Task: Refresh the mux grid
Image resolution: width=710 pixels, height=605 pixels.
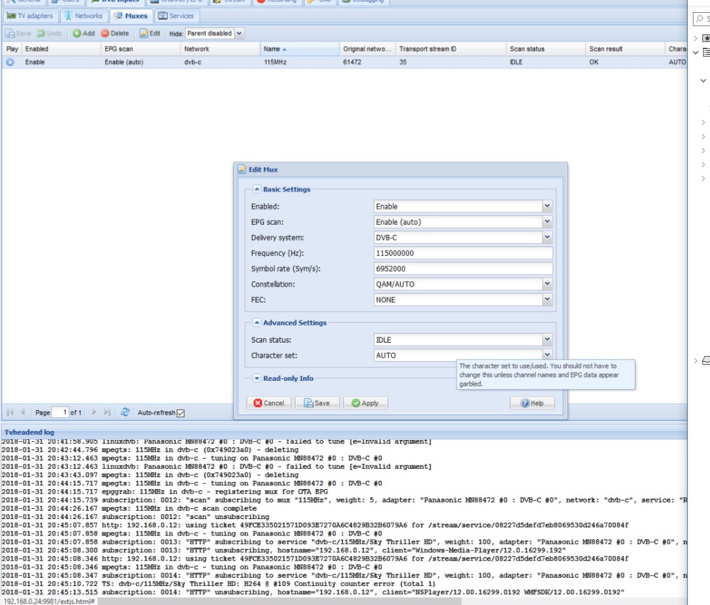Action: [x=125, y=413]
